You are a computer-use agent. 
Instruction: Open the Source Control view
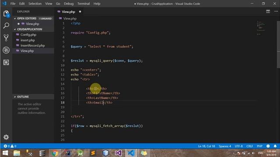(x=6, y=38)
